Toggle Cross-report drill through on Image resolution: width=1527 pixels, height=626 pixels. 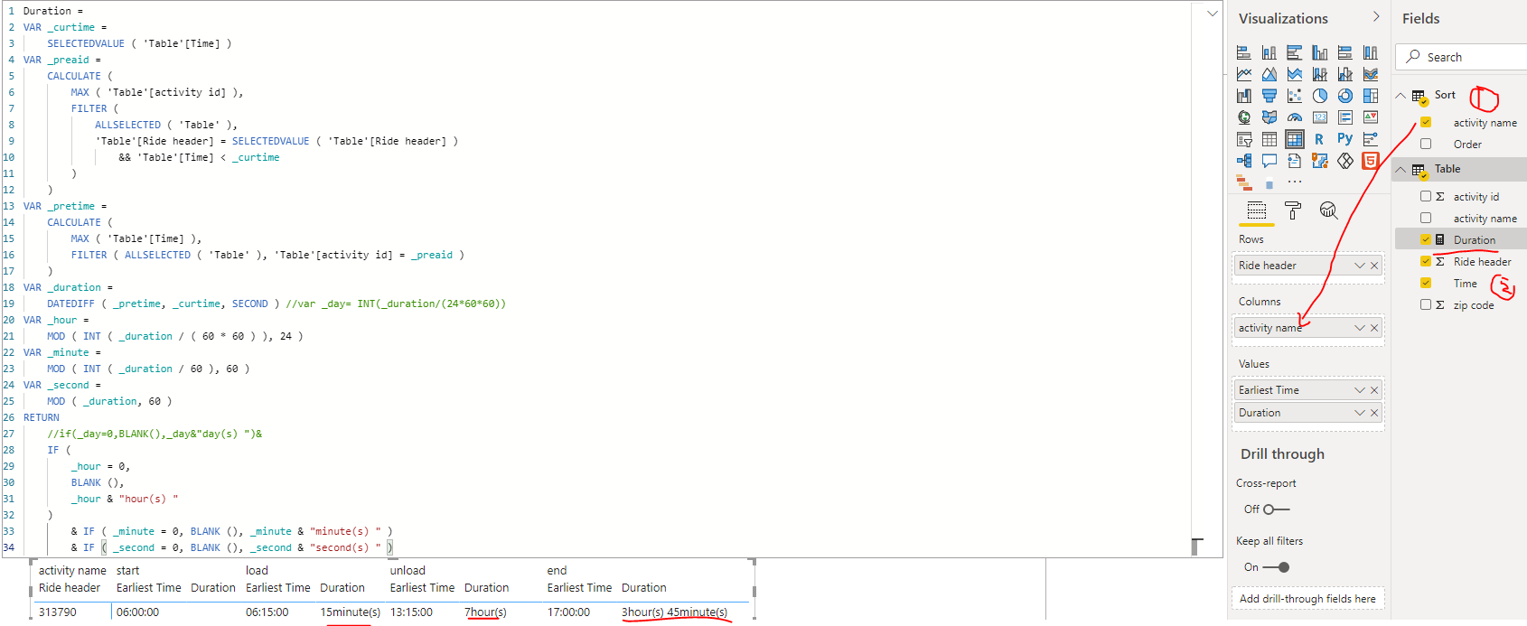pos(1276,509)
